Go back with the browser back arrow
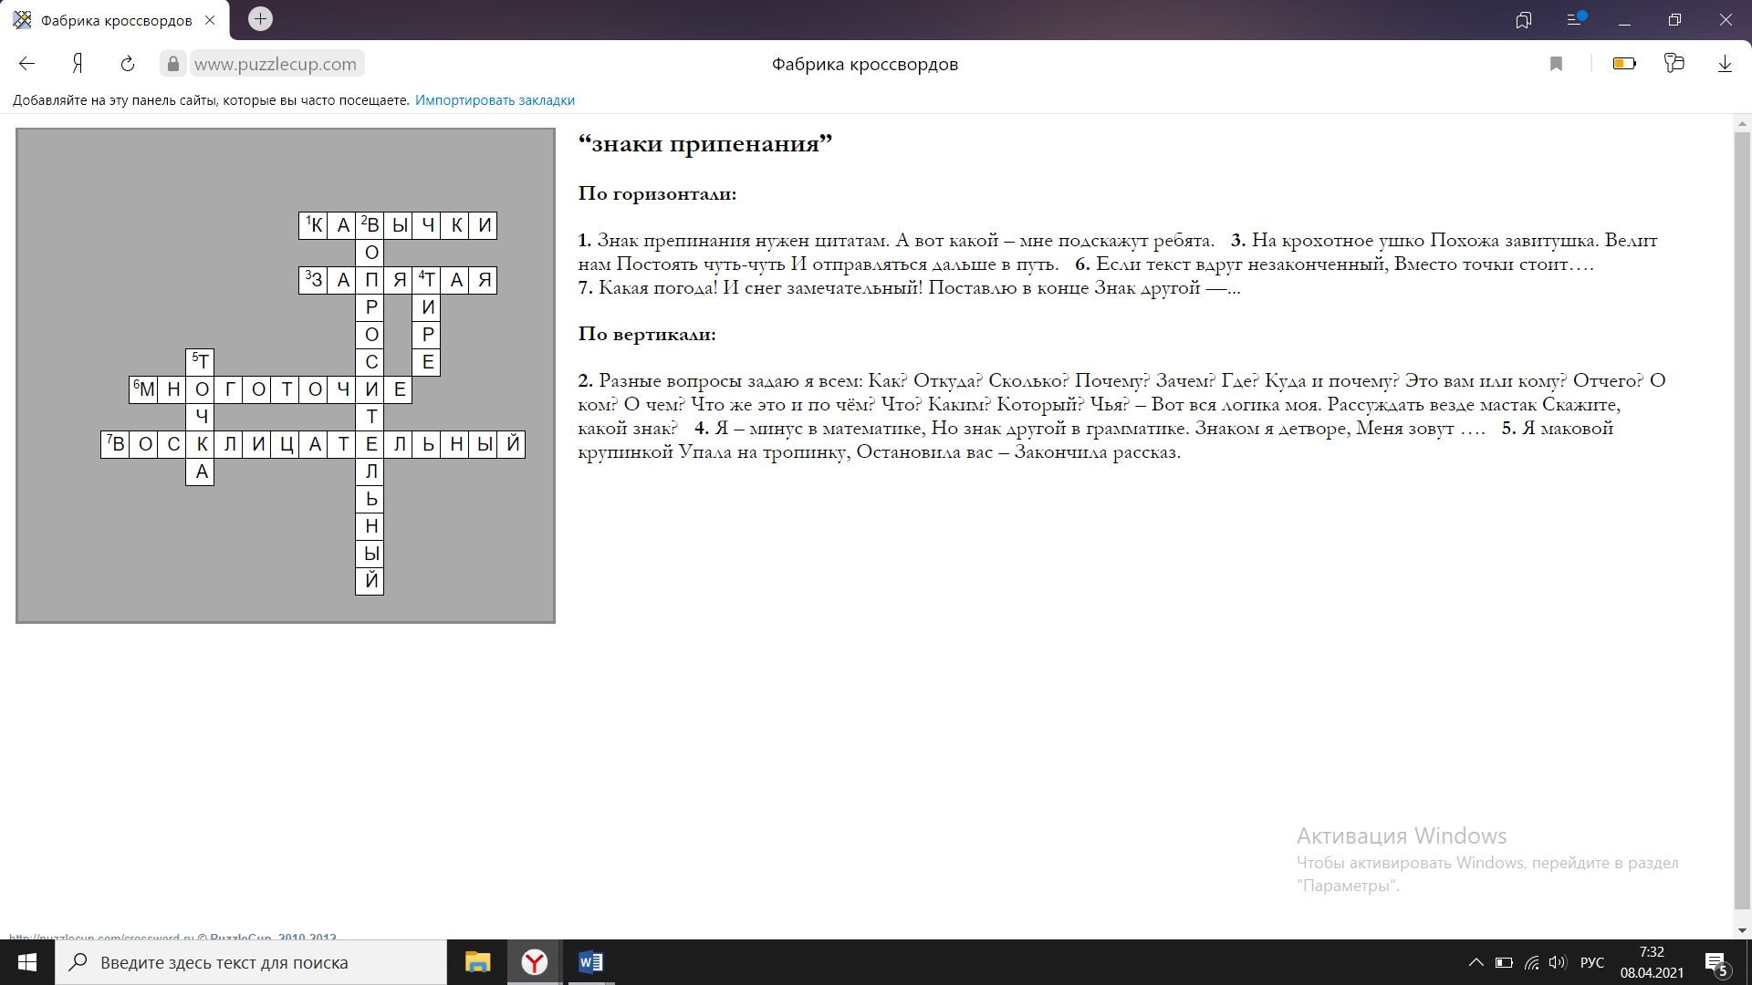The height and width of the screenshot is (985, 1752). pyautogui.click(x=26, y=64)
